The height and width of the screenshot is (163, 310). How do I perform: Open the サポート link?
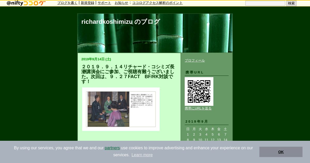pos(104,3)
